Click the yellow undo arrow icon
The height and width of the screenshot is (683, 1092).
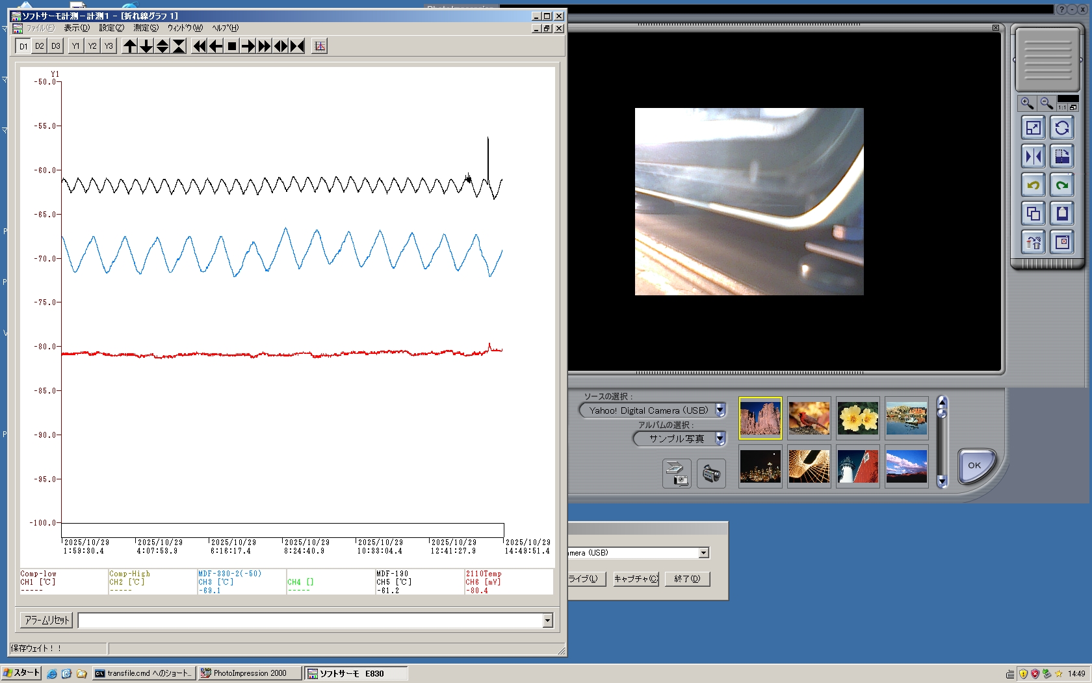[1033, 185]
